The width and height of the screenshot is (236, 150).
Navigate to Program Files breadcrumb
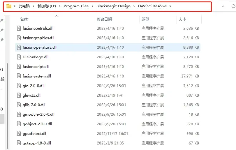76,6
